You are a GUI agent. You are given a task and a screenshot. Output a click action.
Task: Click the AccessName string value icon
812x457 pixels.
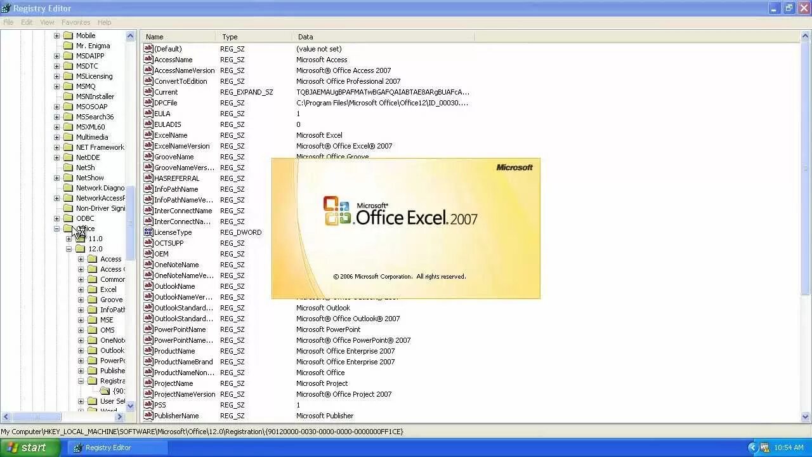[148, 60]
